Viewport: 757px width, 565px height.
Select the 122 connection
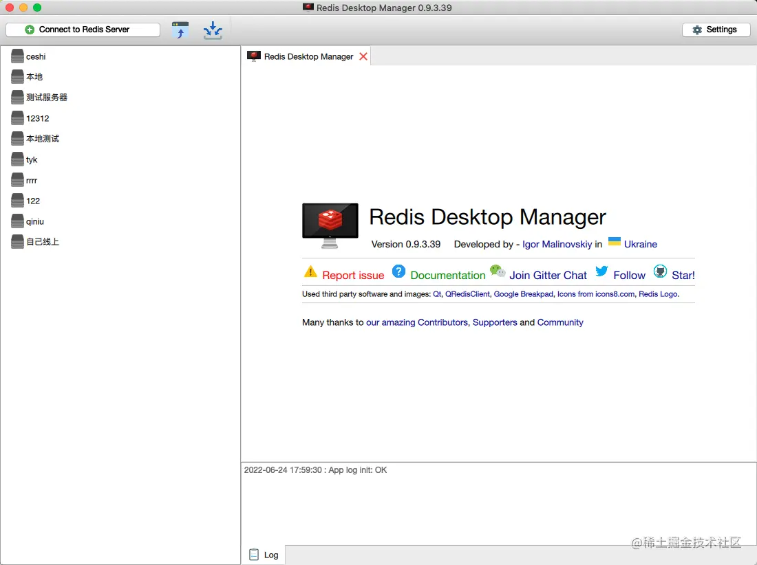click(x=33, y=201)
